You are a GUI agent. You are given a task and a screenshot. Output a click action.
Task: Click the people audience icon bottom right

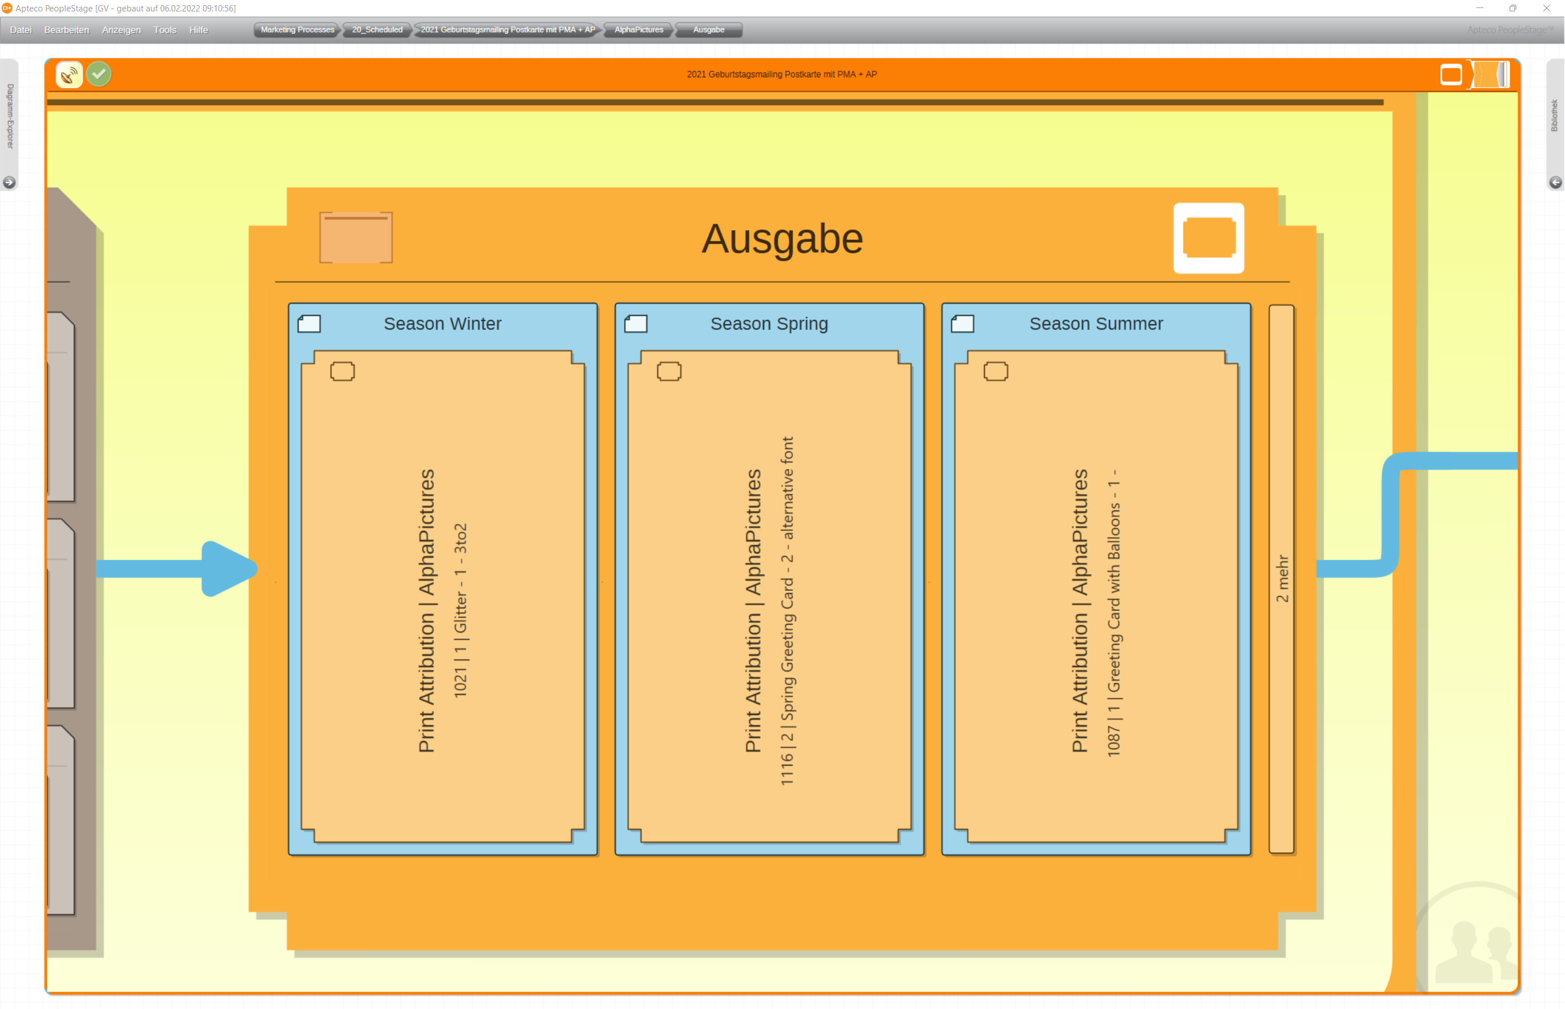tap(1476, 951)
